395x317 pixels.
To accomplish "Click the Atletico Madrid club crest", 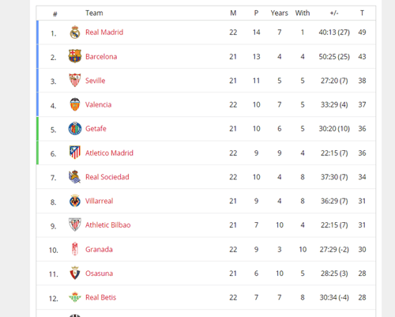I will click(75, 153).
